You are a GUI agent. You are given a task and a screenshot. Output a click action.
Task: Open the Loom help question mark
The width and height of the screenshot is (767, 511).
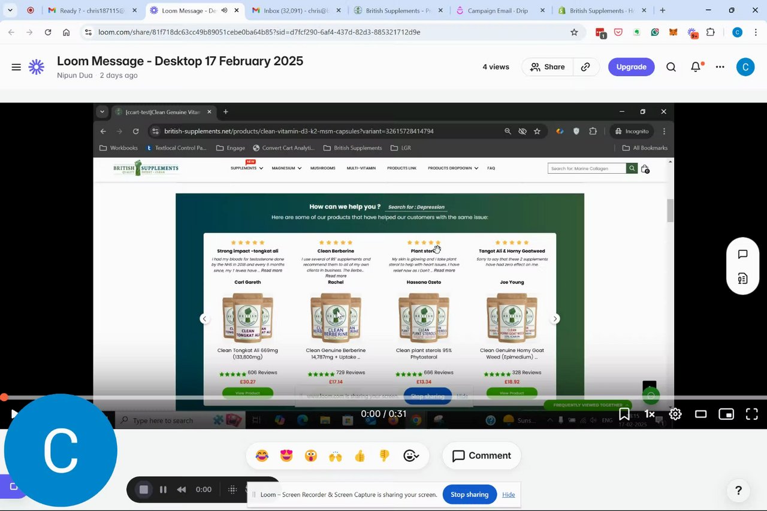coord(738,491)
